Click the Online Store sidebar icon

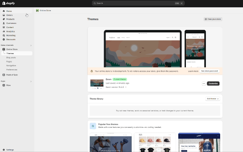coord(4,49)
